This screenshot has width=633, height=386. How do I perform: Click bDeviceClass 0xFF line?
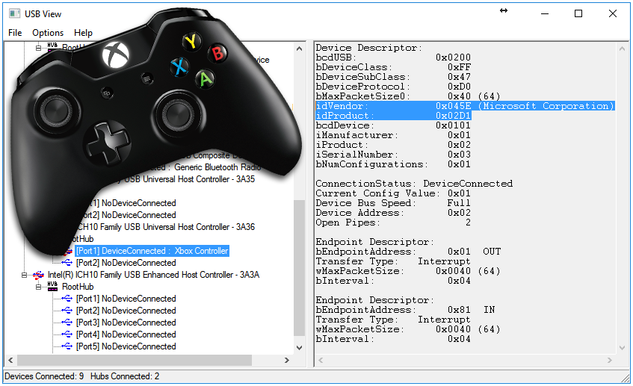(x=393, y=67)
